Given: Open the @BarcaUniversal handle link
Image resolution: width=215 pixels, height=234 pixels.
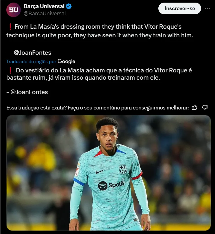Looking at the screenshot, I should (45, 14).
